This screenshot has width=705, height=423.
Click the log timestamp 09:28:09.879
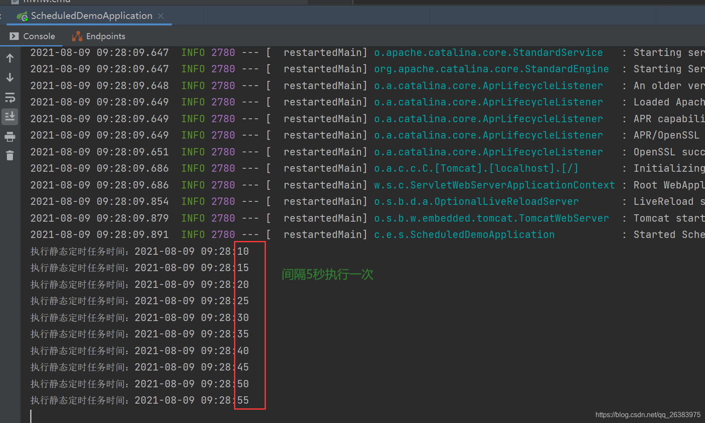point(133,218)
